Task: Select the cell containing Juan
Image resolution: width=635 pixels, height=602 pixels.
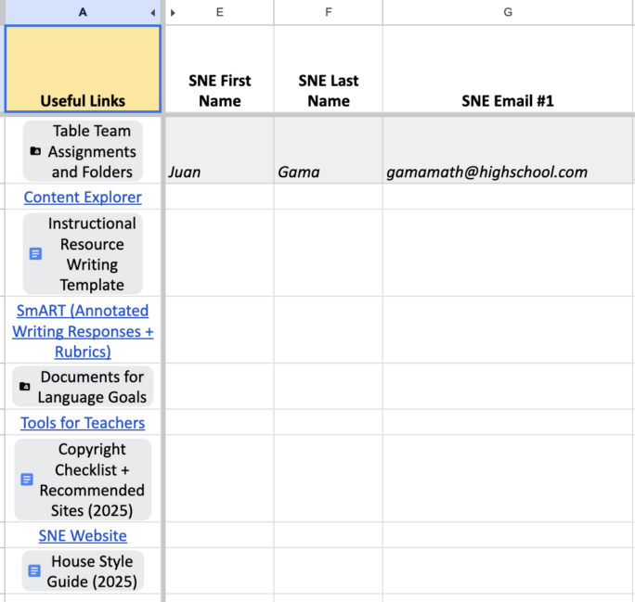Action: pyautogui.click(x=219, y=150)
